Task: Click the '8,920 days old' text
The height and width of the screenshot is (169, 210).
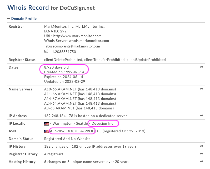Action: click(x=56, y=67)
